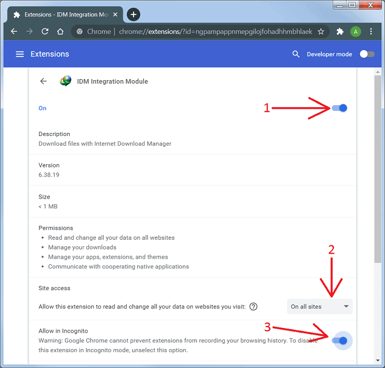Click the version value '6.38.19'

point(49,175)
